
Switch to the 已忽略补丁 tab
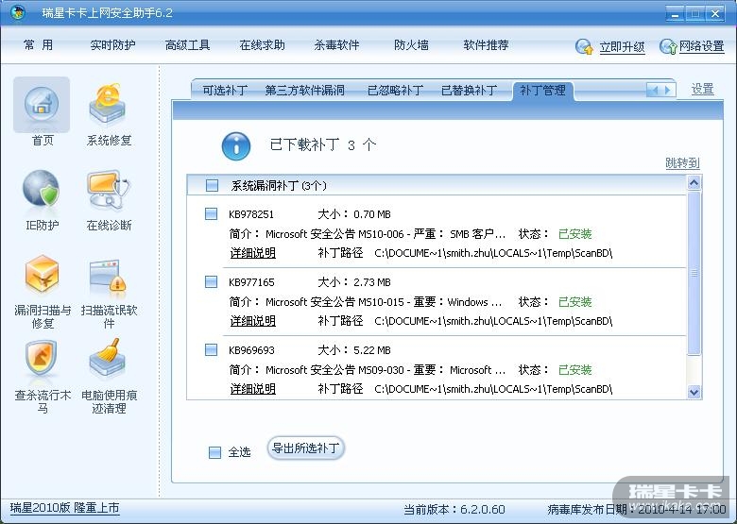[x=395, y=90]
